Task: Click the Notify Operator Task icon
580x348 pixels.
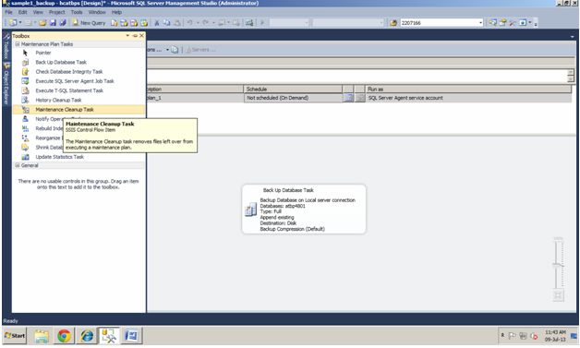Action: (x=25, y=119)
